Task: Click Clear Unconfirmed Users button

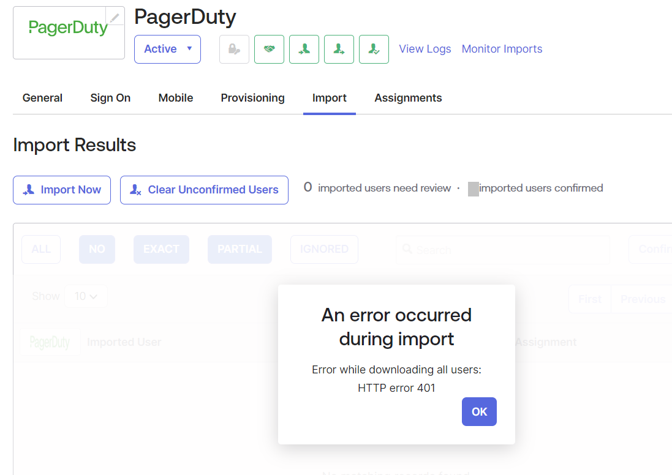Action: [204, 190]
